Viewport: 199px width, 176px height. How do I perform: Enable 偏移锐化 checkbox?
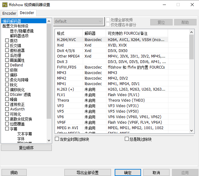point(7,89)
